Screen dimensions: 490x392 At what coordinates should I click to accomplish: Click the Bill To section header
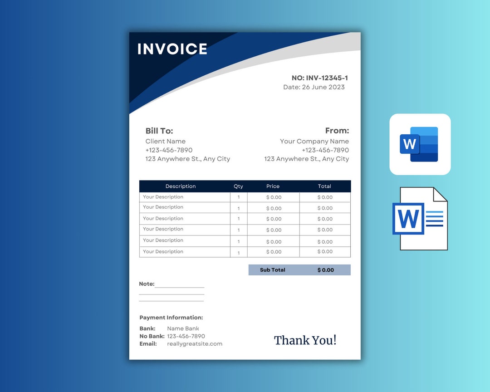[x=159, y=131]
